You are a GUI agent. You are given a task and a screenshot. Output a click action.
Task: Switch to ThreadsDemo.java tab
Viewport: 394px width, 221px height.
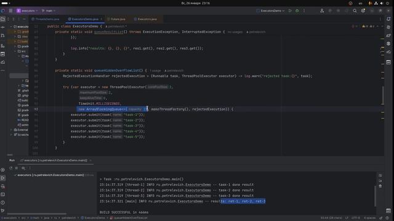46,19
